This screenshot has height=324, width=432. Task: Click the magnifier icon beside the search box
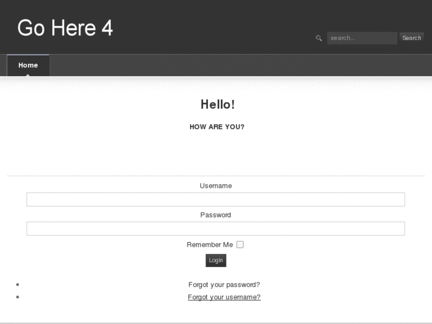click(319, 38)
